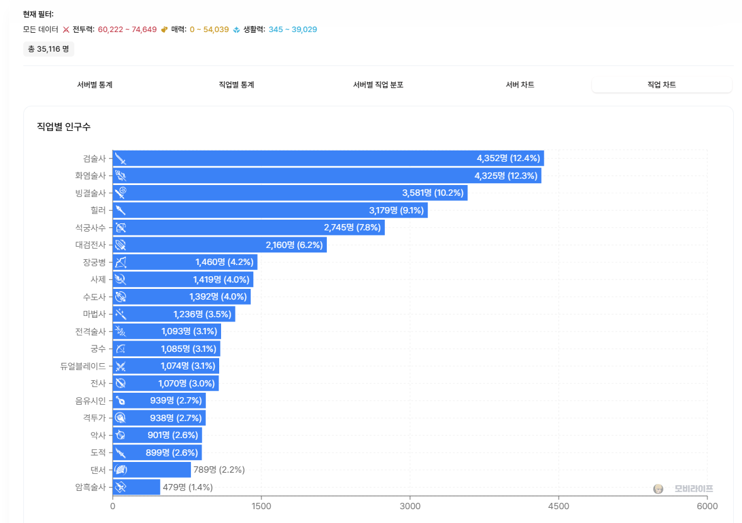The image size is (742, 523).
Task: Click the 총 35,116 명 badge
Action: pos(49,49)
